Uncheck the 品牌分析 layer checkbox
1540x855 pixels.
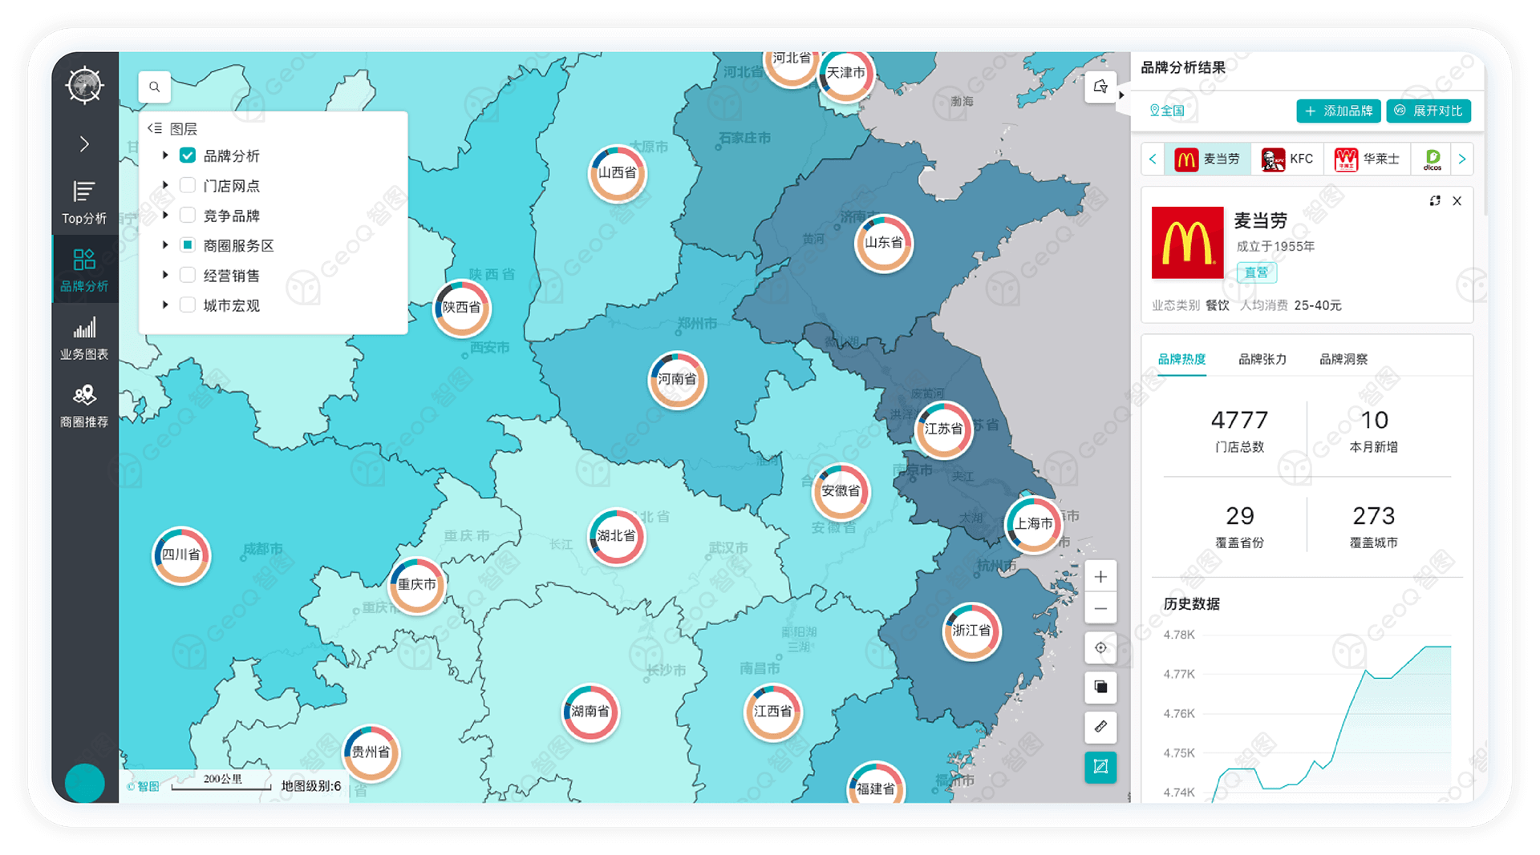pos(188,155)
